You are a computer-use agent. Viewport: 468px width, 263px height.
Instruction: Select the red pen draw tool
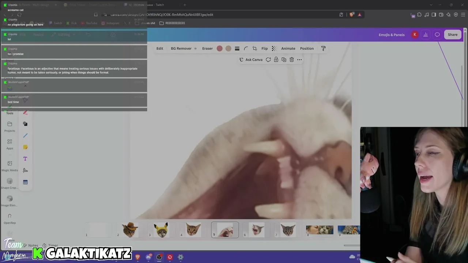(x=25, y=112)
